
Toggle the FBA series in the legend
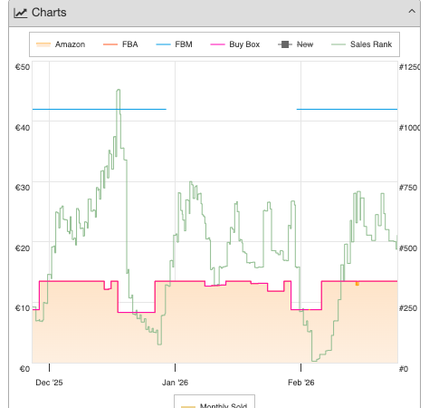[x=120, y=44]
